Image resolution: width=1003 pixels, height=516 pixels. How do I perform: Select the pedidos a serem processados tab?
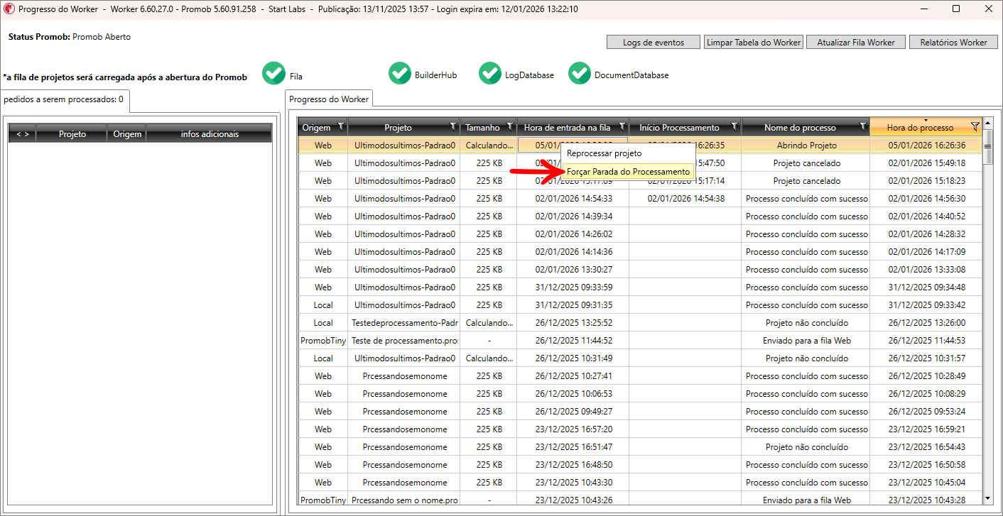pos(64,99)
